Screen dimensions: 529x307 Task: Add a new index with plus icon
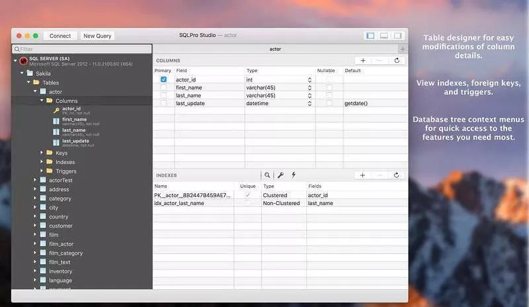pos(362,175)
